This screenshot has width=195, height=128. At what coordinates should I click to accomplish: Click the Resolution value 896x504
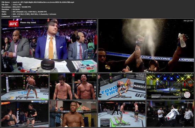pyautogui.click(x=22, y=7)
